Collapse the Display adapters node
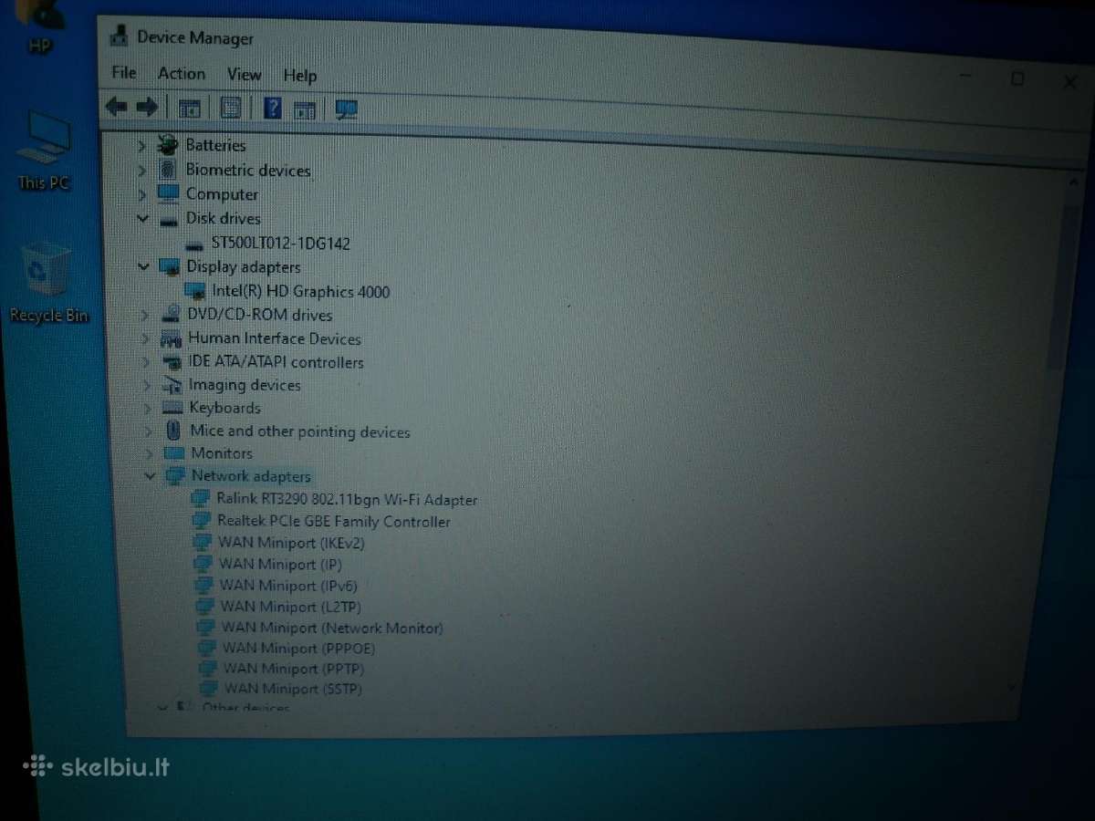1095x821 pixels. [143, 266]
